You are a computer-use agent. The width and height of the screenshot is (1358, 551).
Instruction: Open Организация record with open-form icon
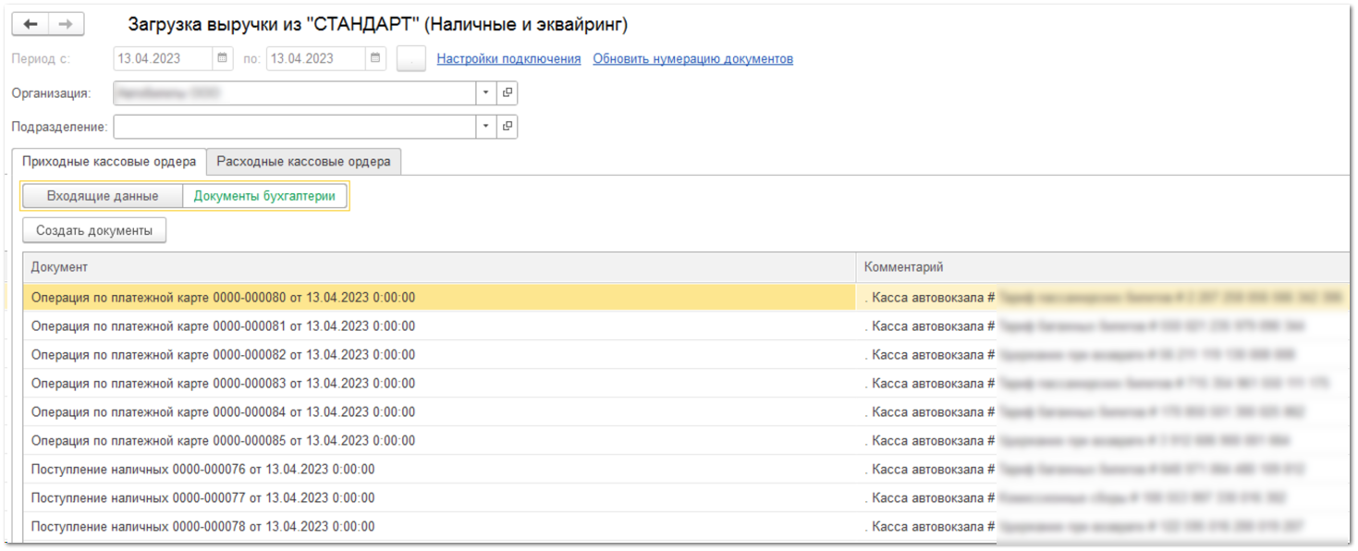click(x=508, y=93)
